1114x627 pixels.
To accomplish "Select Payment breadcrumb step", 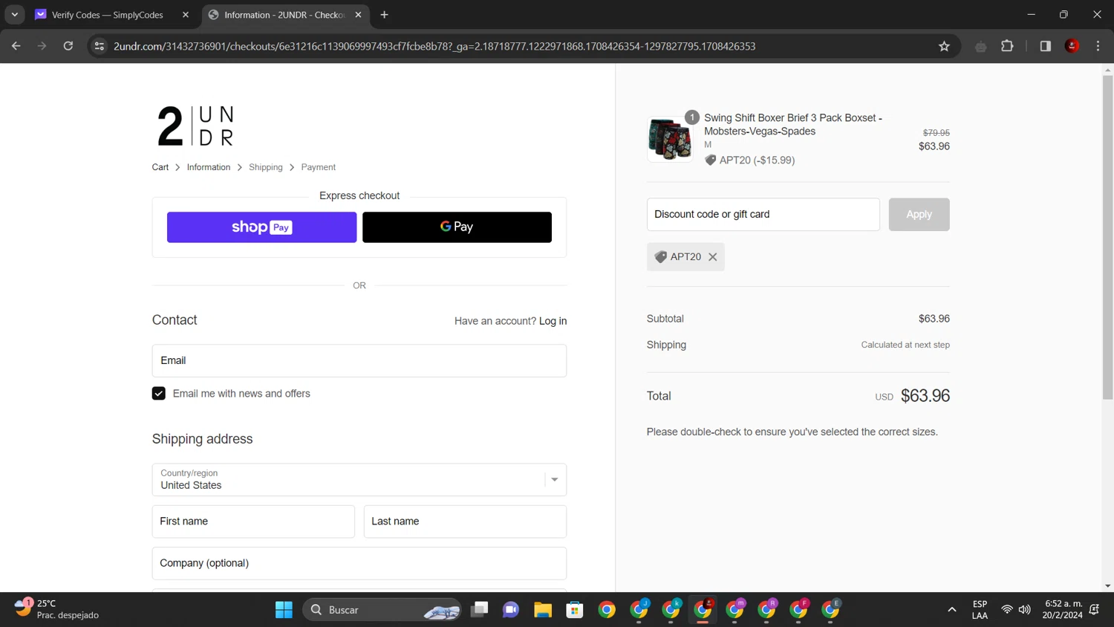I will tap(319, 167).
